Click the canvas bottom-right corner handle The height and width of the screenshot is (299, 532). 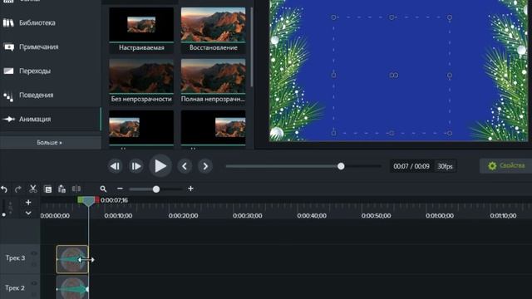(450, 133)
